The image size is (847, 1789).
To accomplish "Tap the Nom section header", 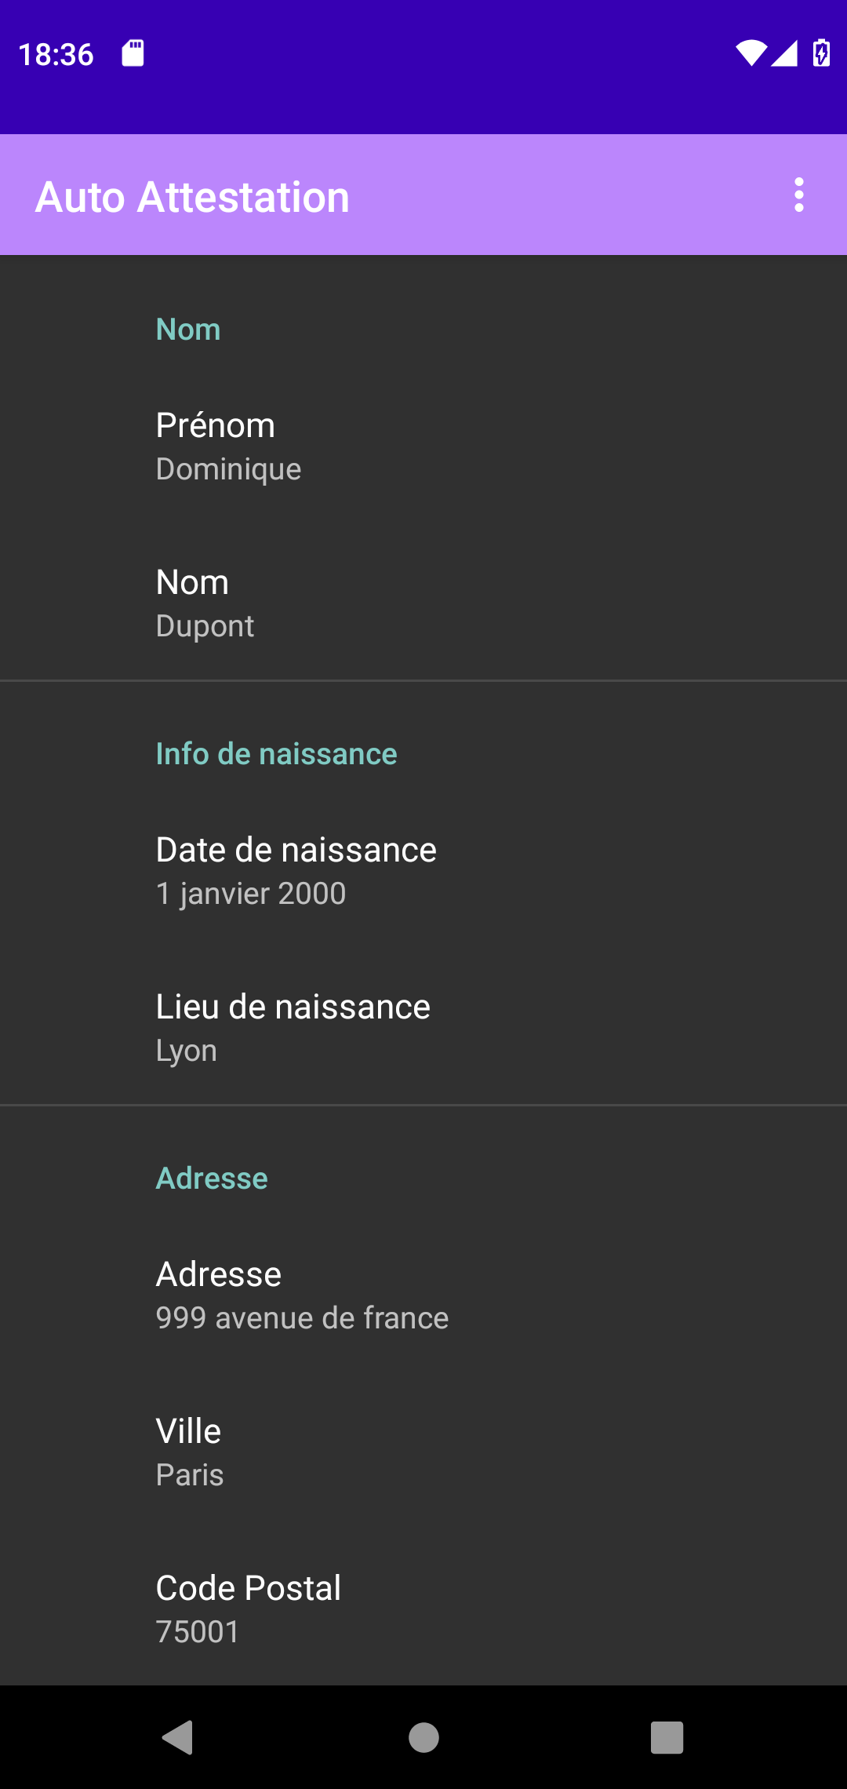I will tap(188, 329).
